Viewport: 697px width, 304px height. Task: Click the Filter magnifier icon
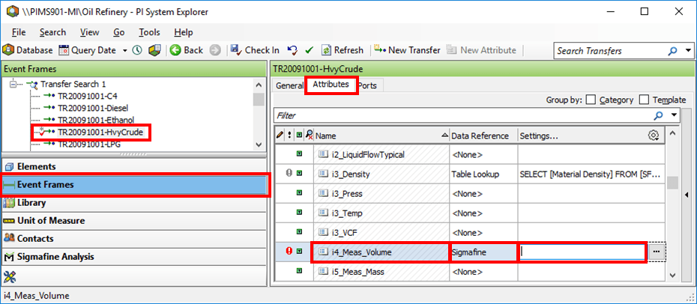(658, 115)
